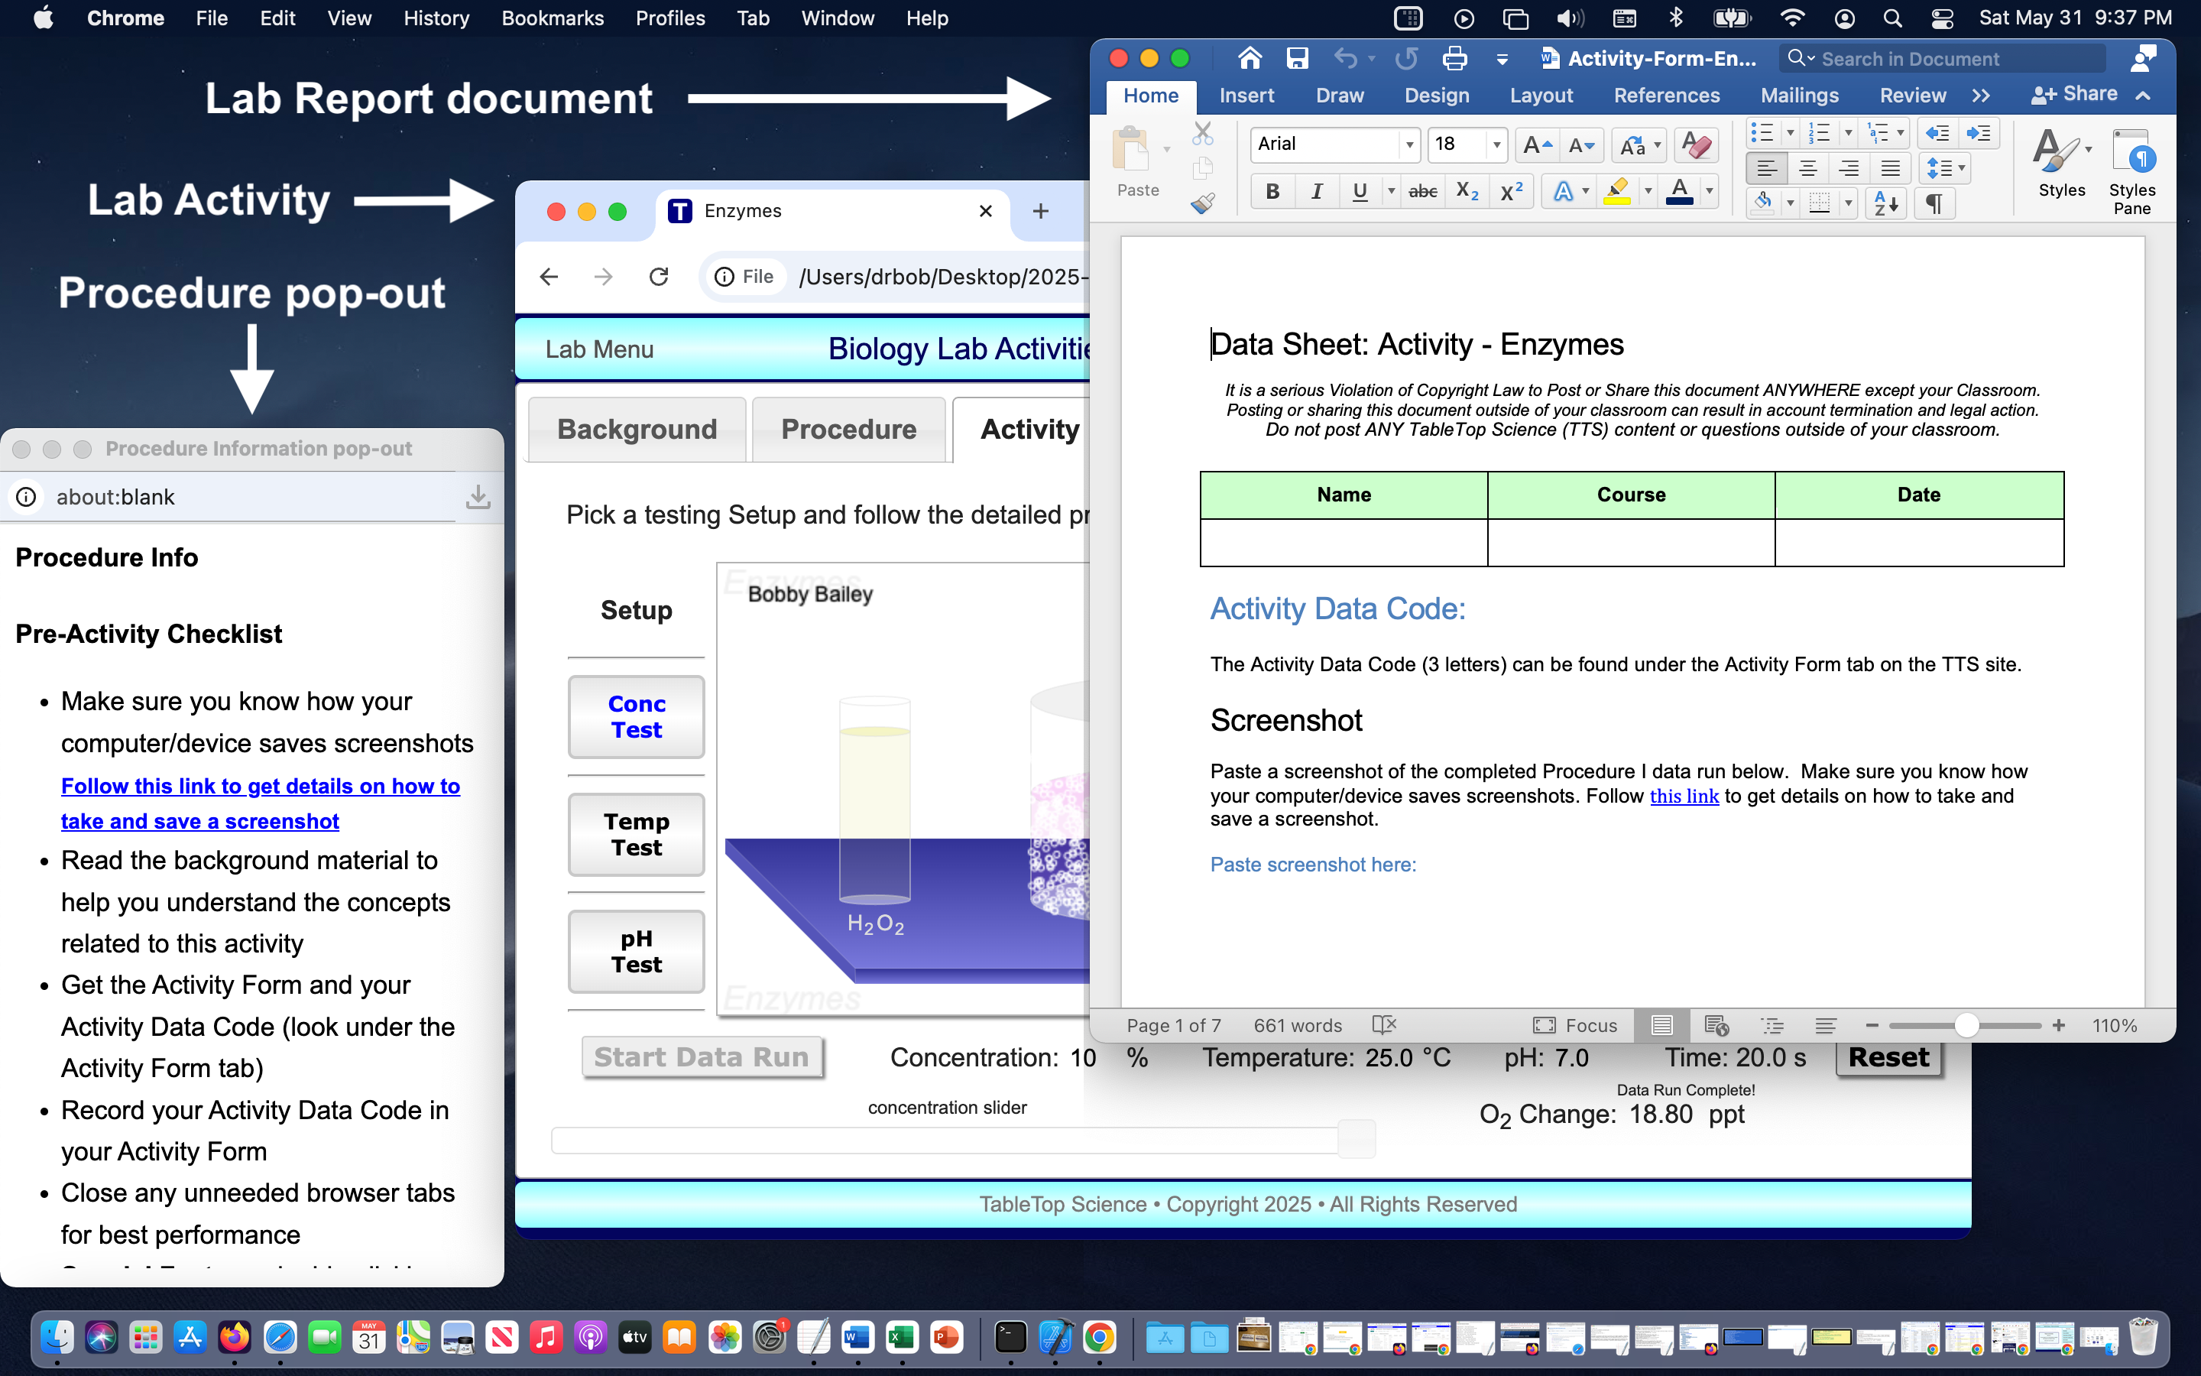2201x1376 pixels.
Task: Open the Arial font name dropdown
Action: tap(1408, 144)
